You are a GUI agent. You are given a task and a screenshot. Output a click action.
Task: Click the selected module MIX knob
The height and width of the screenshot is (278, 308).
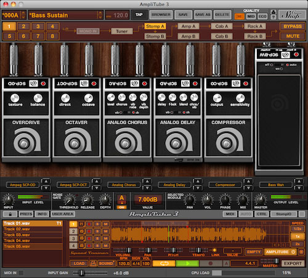coord(243,200)
